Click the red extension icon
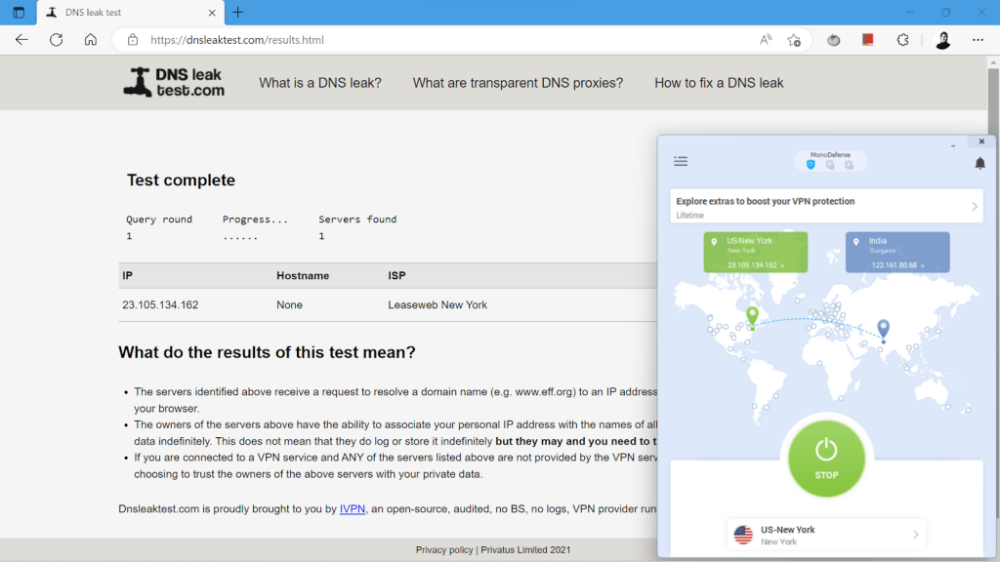This screenshot has height=562, width=1000. click(868, 39)
